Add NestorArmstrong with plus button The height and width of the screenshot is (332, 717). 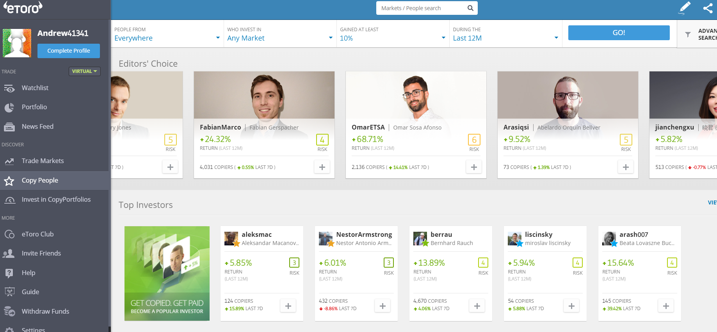pos(383,306)
